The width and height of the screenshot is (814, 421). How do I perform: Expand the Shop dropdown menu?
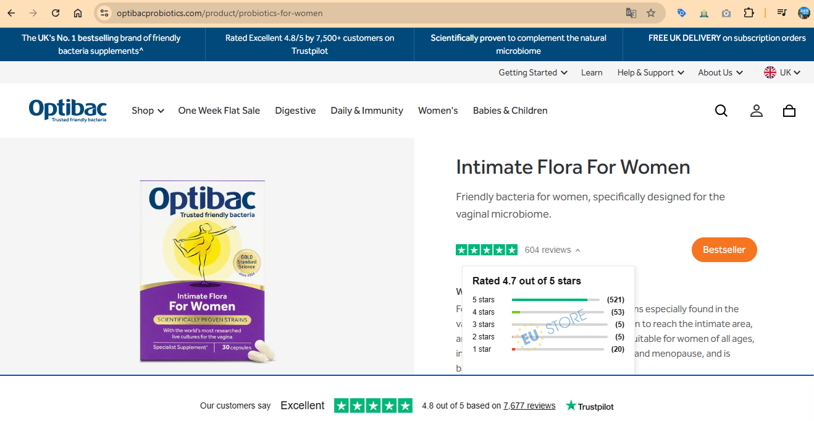(148, 111)
